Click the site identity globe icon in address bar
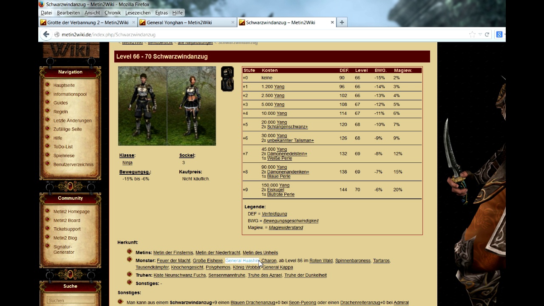This screenshot has height=306, width=544. pos(57,34)
